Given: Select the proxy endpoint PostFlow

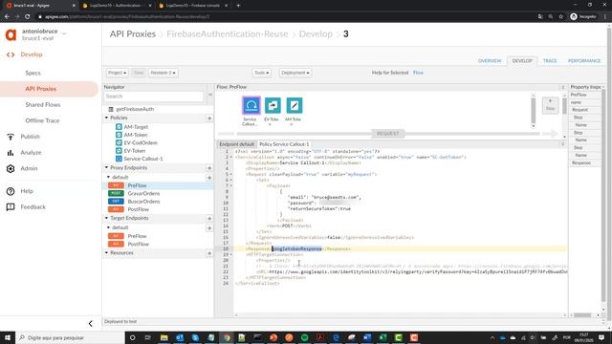Looking at the screenshot, I should click(138, 209).
